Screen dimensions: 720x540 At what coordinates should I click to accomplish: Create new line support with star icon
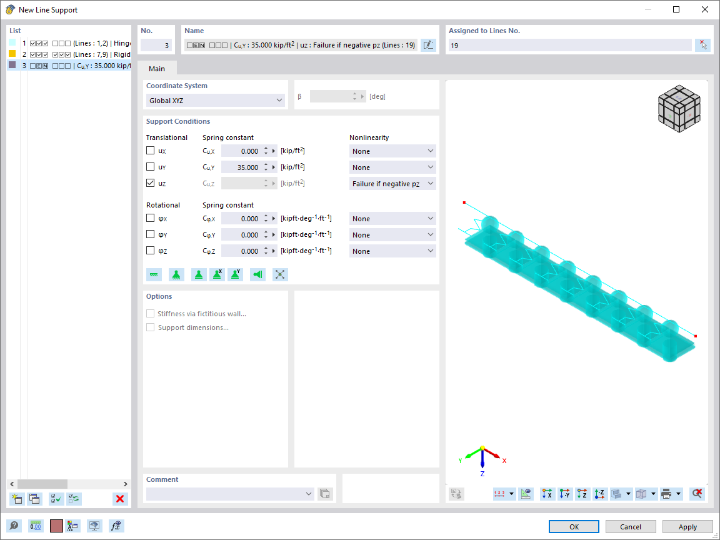click(17, 499)
